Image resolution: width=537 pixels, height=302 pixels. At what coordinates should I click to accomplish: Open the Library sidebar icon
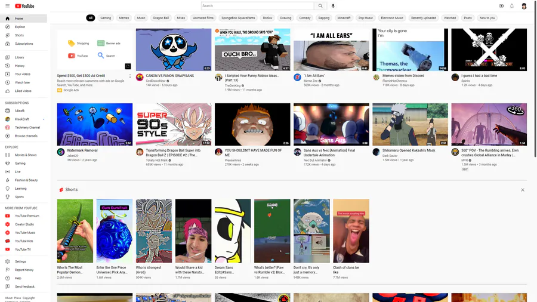8,57
